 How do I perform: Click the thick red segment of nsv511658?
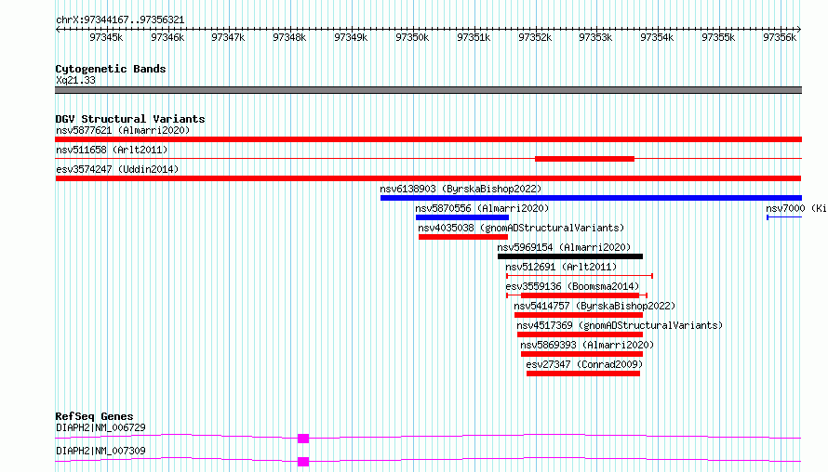[x=584, y=159]
